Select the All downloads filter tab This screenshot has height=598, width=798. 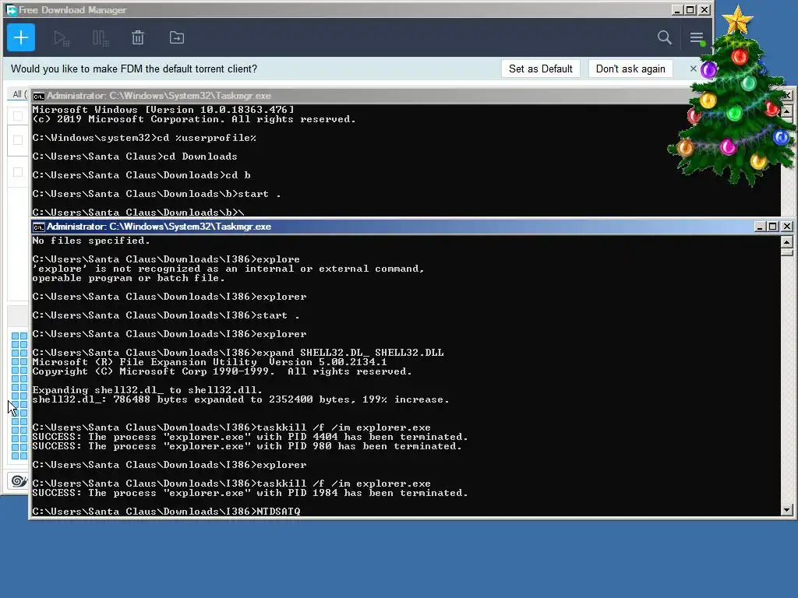click(19, 94)
